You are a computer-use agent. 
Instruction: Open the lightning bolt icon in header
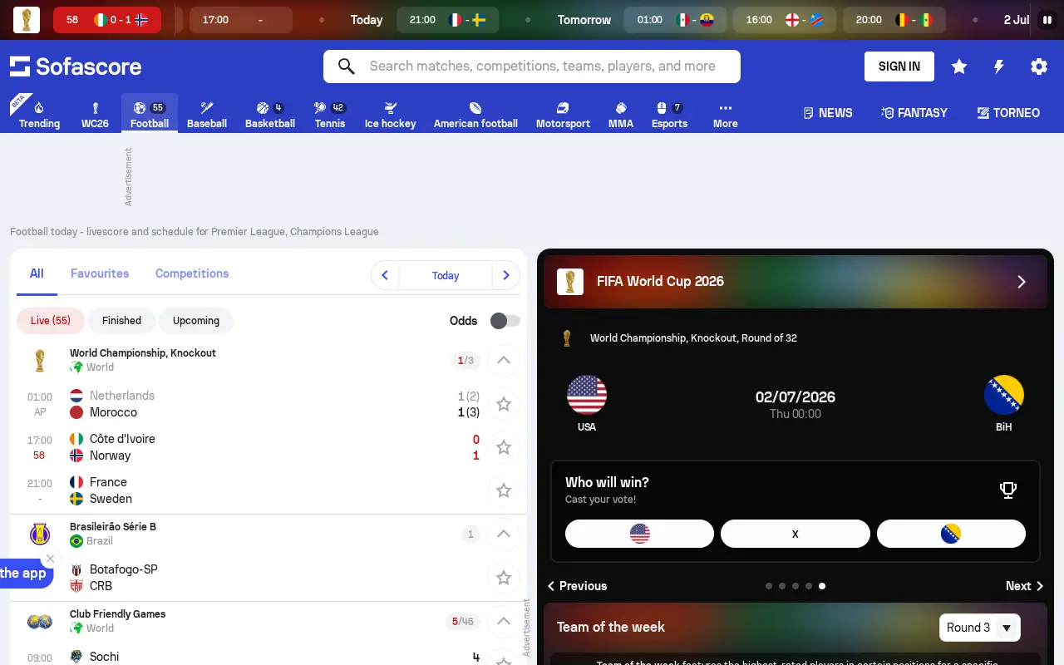[999, 66]
